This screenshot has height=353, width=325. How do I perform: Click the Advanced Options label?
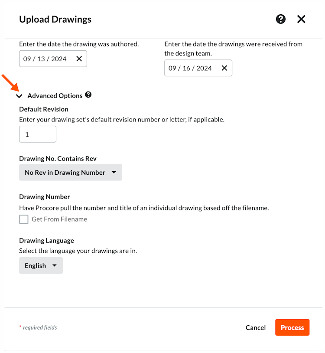coord(55,96)
